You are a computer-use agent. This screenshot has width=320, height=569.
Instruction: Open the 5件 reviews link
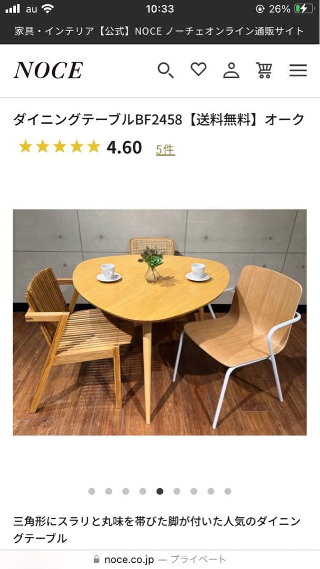click(165, 149)
